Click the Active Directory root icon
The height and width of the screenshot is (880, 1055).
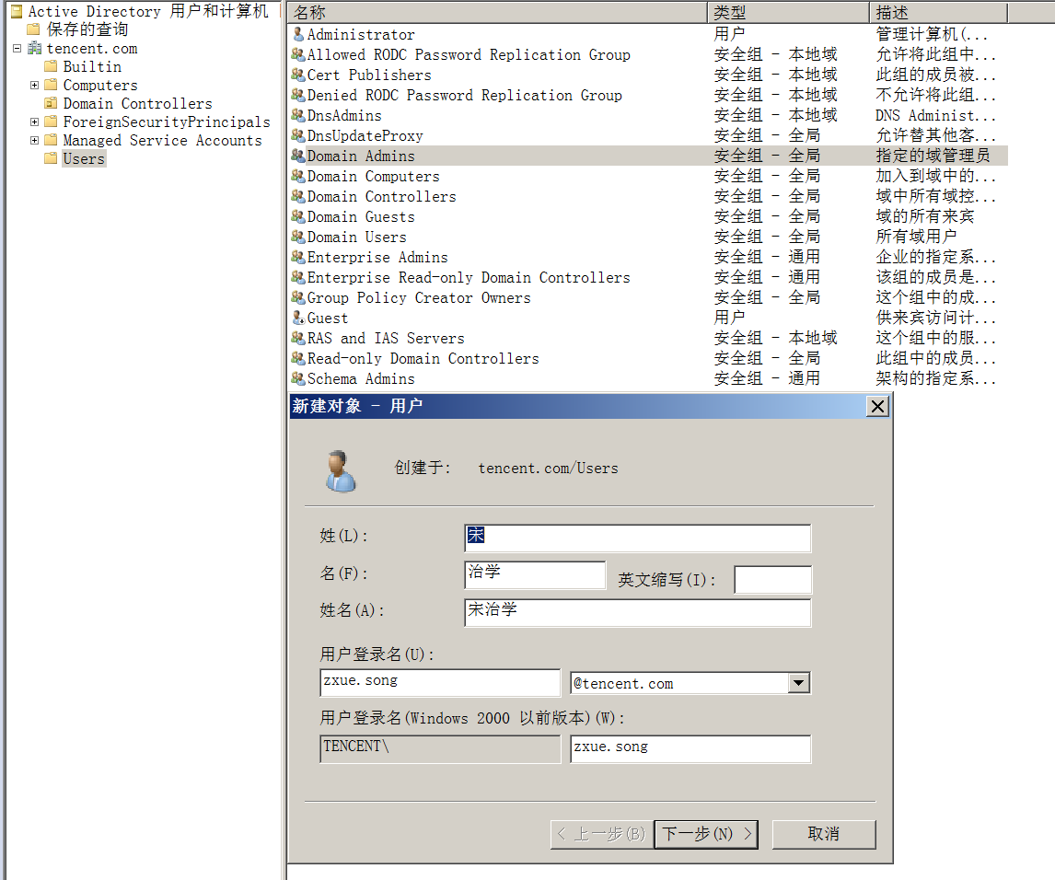point(17,11)
